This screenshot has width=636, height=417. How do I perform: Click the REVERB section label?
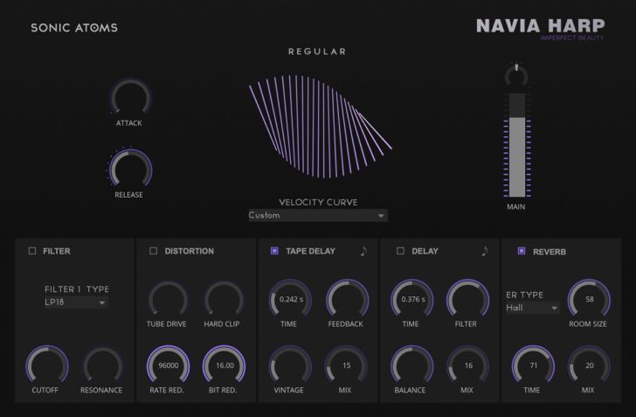550,252
